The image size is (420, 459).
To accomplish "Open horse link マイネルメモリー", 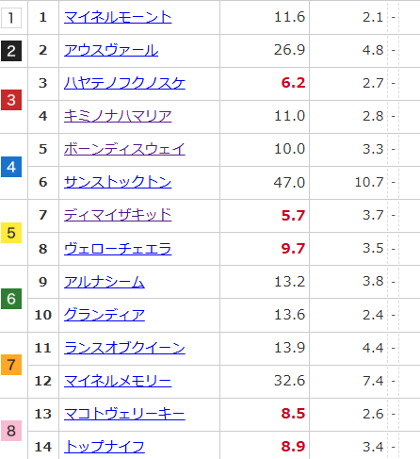I will [118, 381].
